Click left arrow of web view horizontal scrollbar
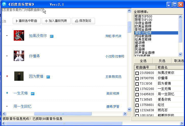 click(4, 114)
